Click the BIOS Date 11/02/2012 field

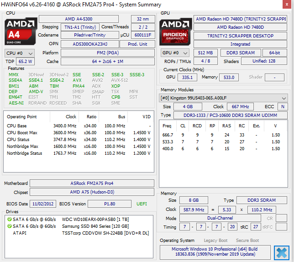[43, 204]
